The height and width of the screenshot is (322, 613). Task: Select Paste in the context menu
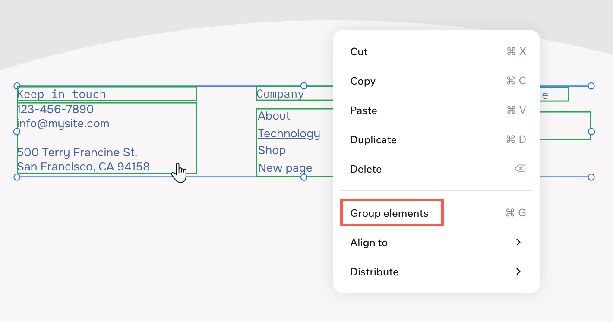pos(363,110)
